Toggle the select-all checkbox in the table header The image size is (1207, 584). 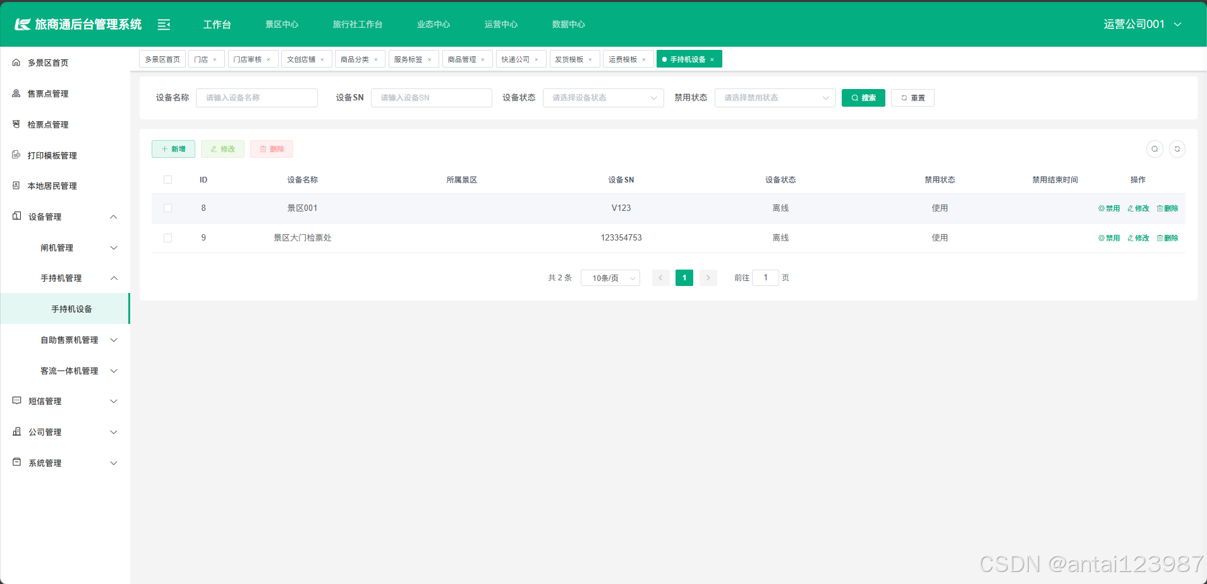pyautogui.click(x=167, y=180)
